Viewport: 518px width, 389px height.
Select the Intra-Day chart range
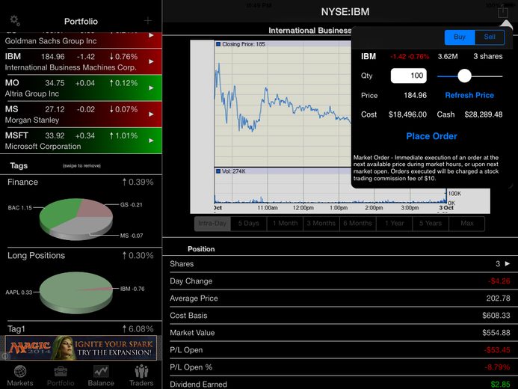coord(212,224)
